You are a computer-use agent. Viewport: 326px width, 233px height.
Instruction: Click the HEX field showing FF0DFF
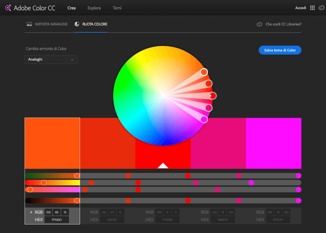pos(278,220)
